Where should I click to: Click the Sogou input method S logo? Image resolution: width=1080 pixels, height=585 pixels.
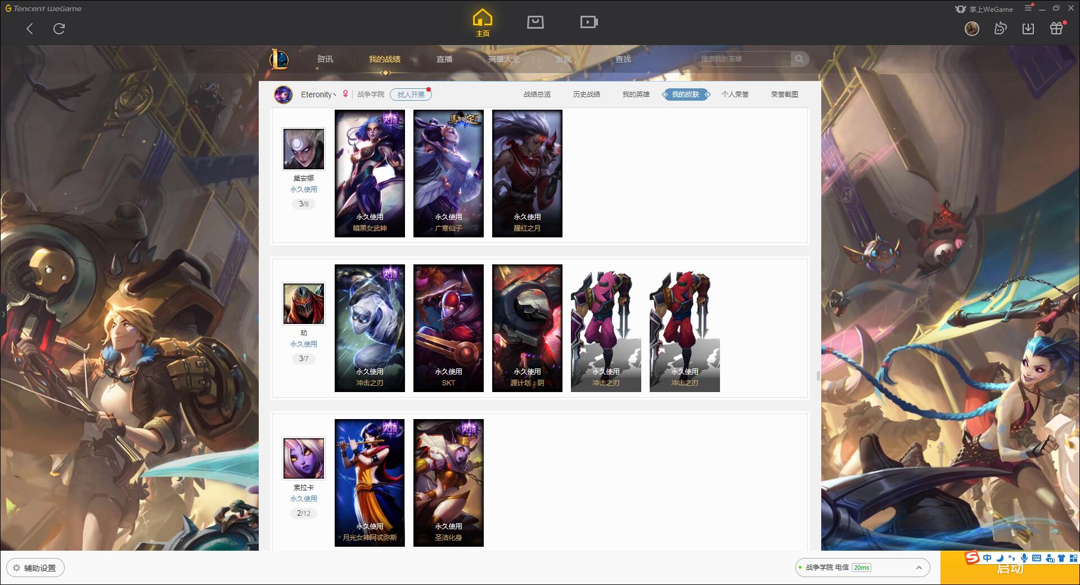click(x=973, y=557)
